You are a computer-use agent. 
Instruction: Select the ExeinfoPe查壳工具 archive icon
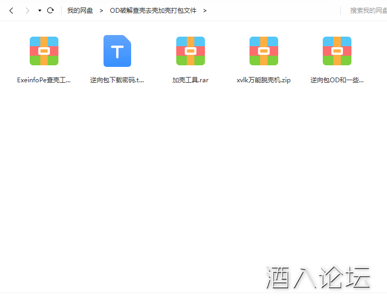pos(44,51)
